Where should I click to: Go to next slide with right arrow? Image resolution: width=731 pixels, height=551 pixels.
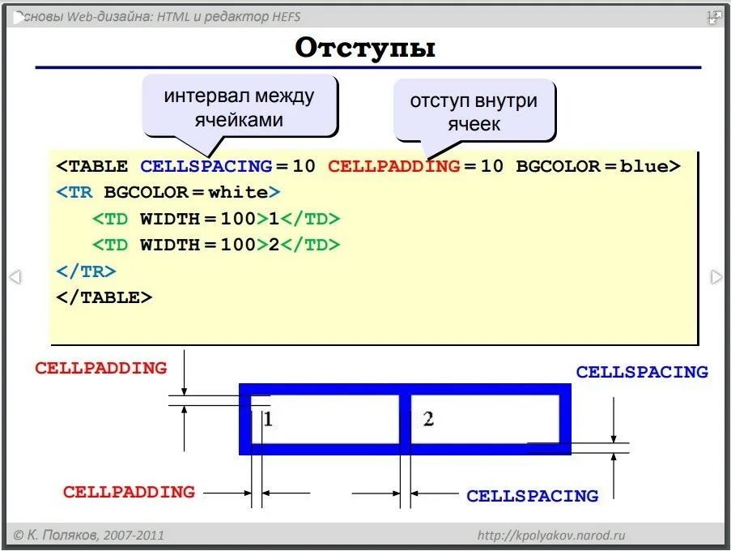click(x=716, y=276)
